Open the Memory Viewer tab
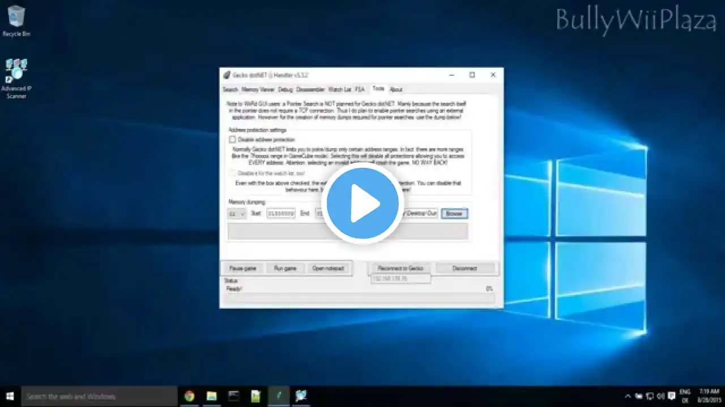Screen dimensions: 725x407 tap(258, 89)
